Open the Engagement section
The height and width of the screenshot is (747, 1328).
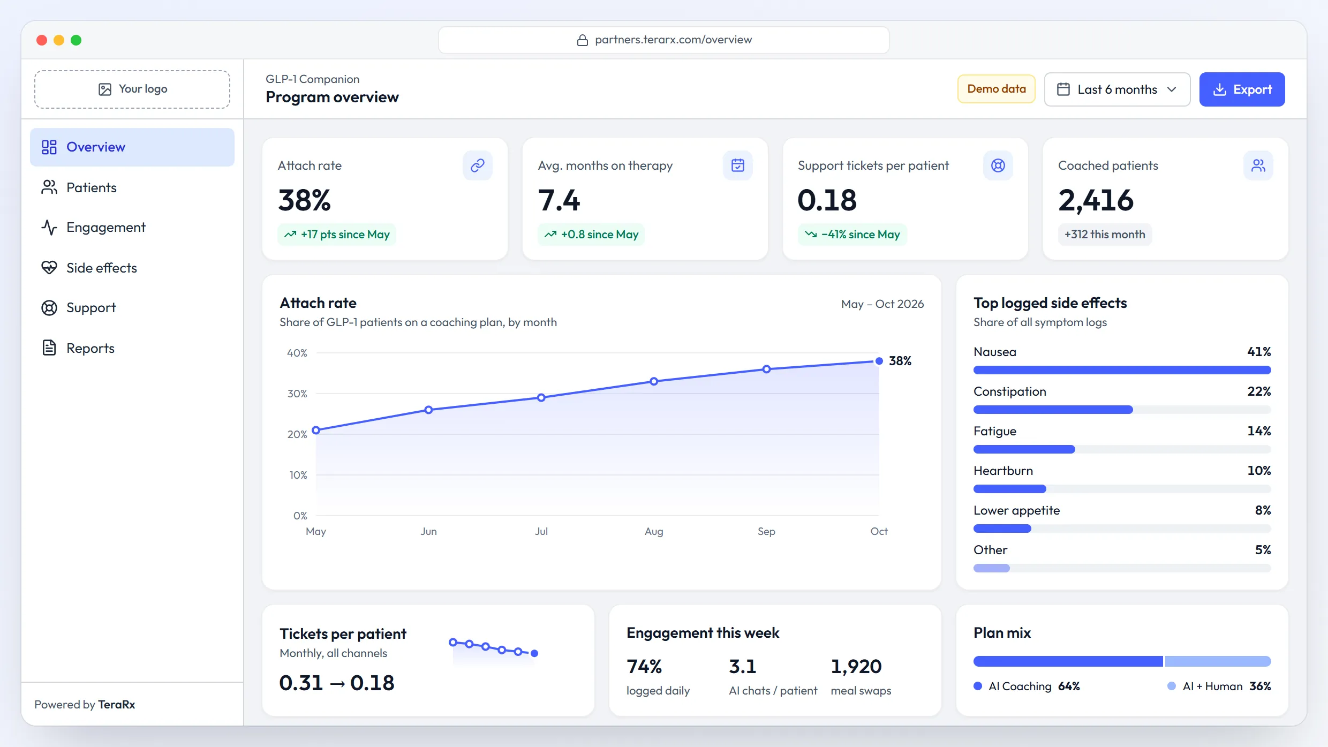point(132,228)
